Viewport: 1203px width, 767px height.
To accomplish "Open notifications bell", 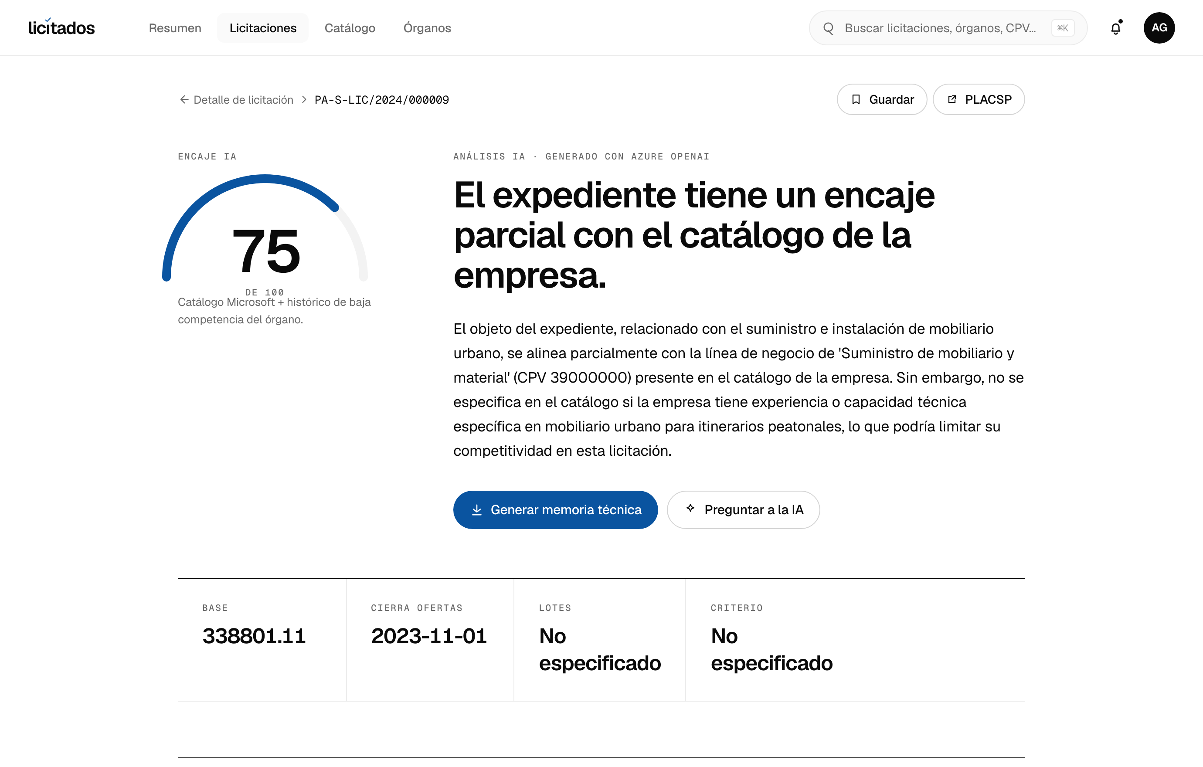I will (x=1115, y=28).
